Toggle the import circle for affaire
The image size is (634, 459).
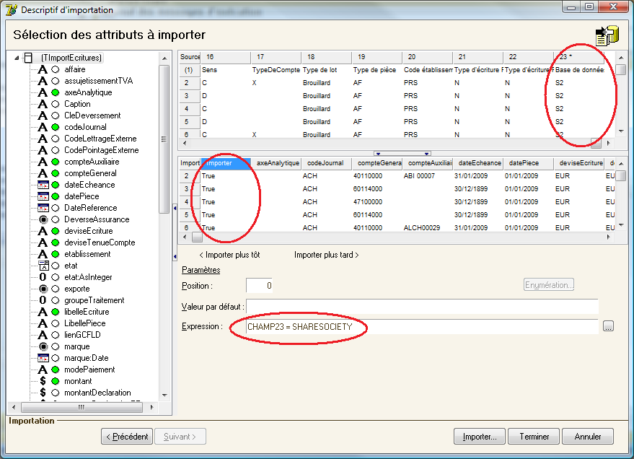point(56,69)
